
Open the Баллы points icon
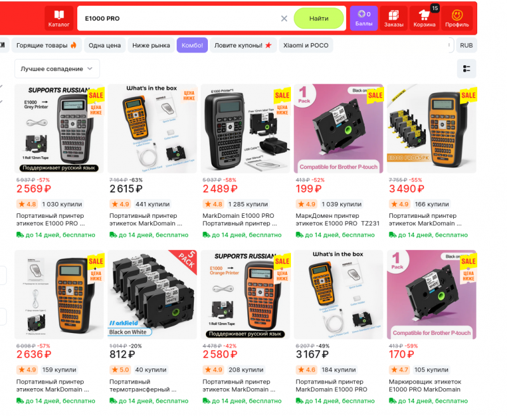[364, 18]
